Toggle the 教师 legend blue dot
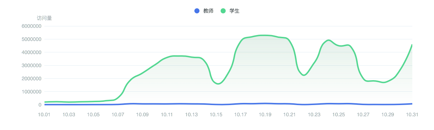 click(x=197, y=11)
